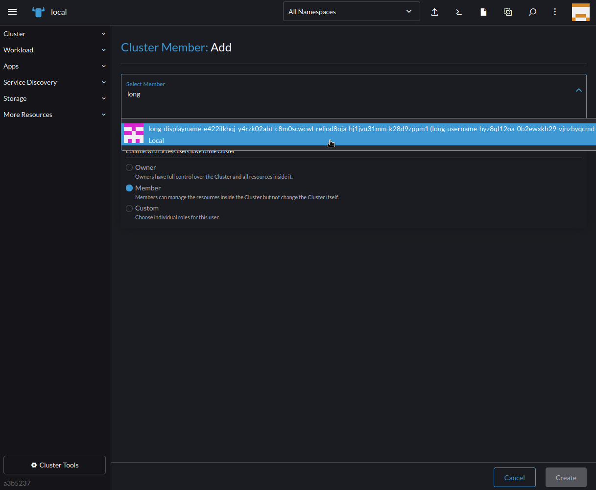Choose the Owner permission option
Viewport: 596px width, 490px height.
[x=129, y=167]
